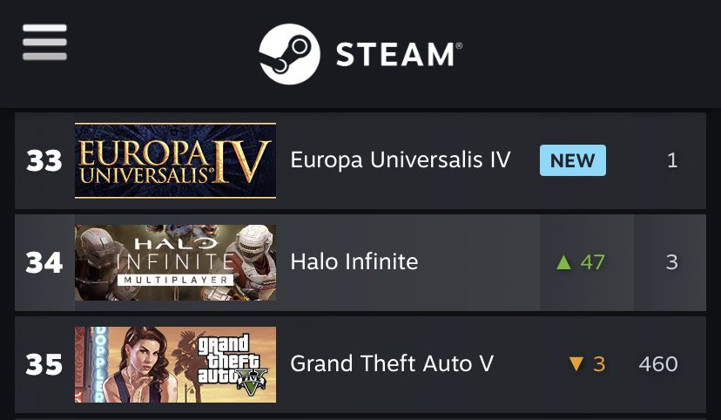Click the STEAM wordmark text
Screen dimensions: 721x420
(399, 54)
